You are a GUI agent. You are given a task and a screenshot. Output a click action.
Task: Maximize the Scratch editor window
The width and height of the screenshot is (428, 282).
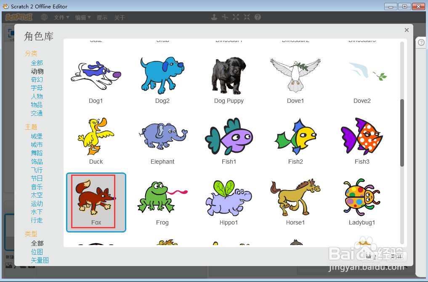(x=404, y=6)
